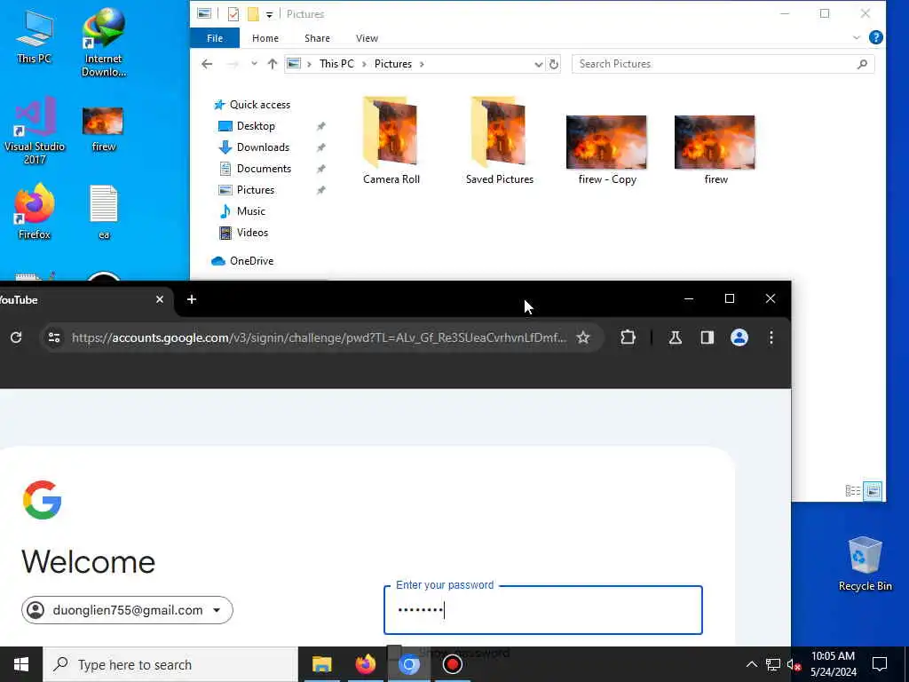This screenshot has width=909, height=682.
Task: Click the back arrow in Pictures window
Action: point(207,64)
